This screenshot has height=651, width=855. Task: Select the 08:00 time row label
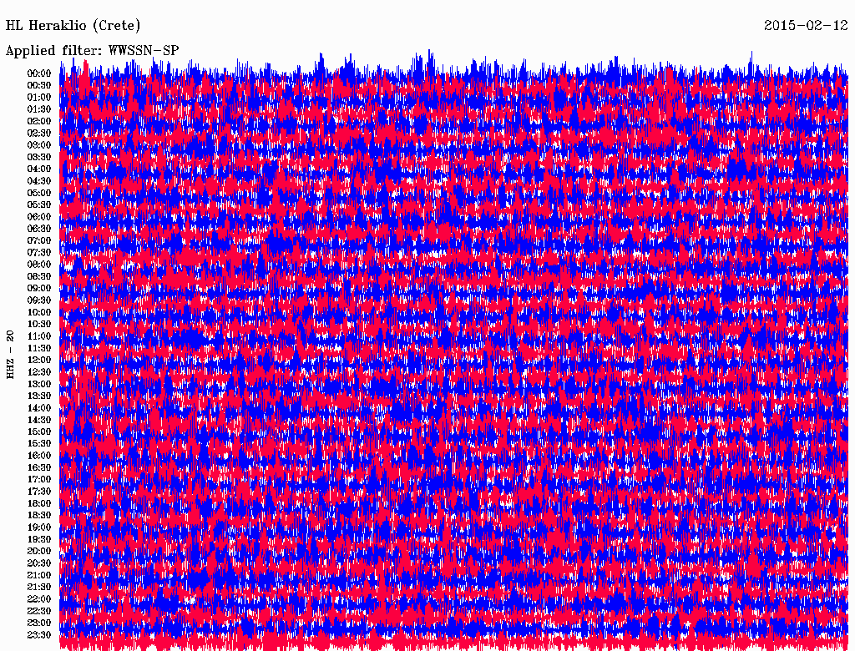(39, 265)
